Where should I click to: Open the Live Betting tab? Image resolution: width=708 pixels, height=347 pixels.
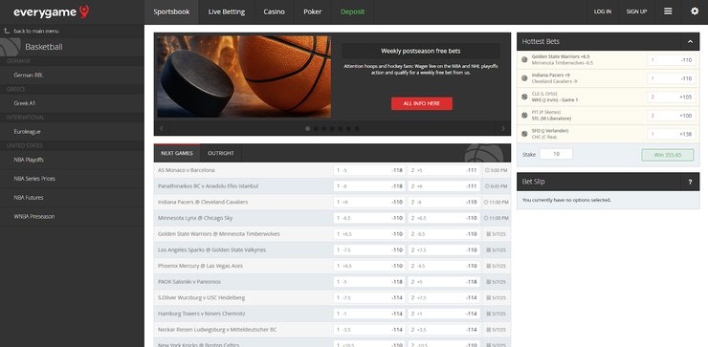[227, 11]
